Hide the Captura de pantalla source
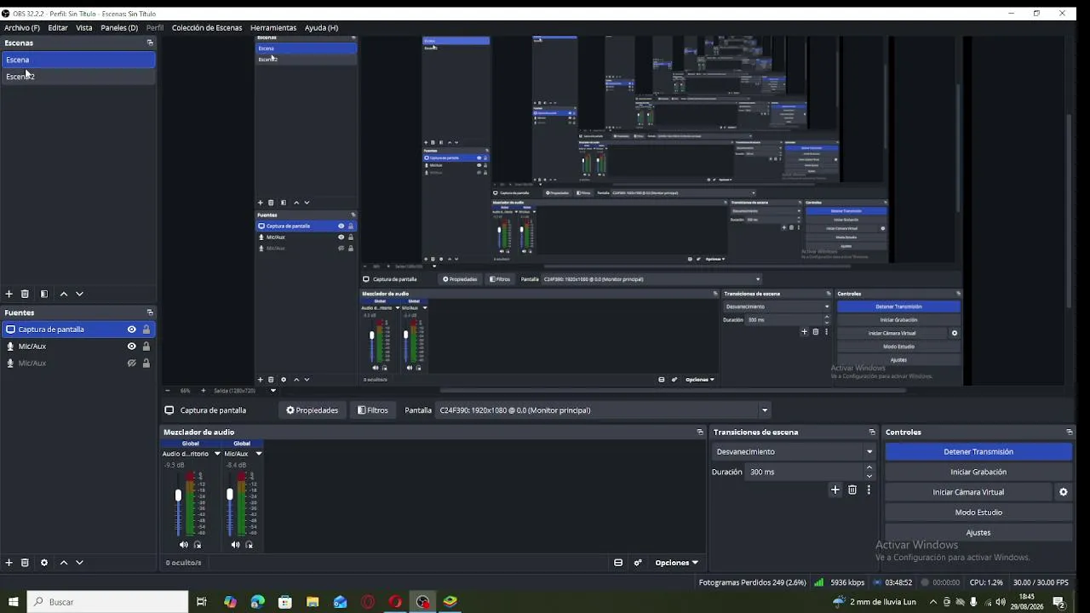Image resolution: width=1090 pixels, height=613 pixels. coord(131,329)
